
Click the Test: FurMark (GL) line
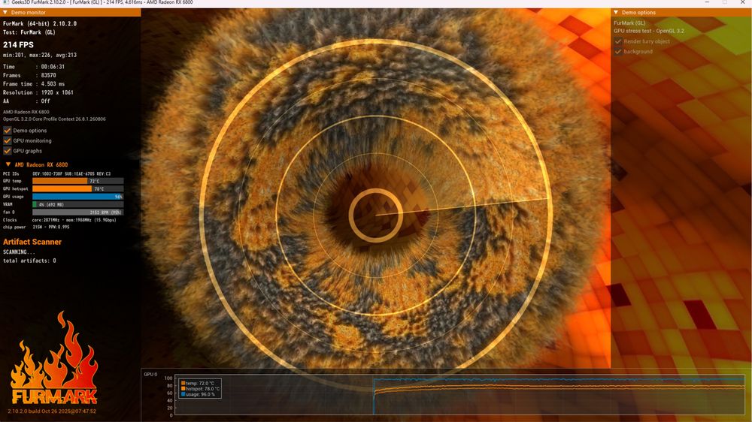(x=29, y=32)
